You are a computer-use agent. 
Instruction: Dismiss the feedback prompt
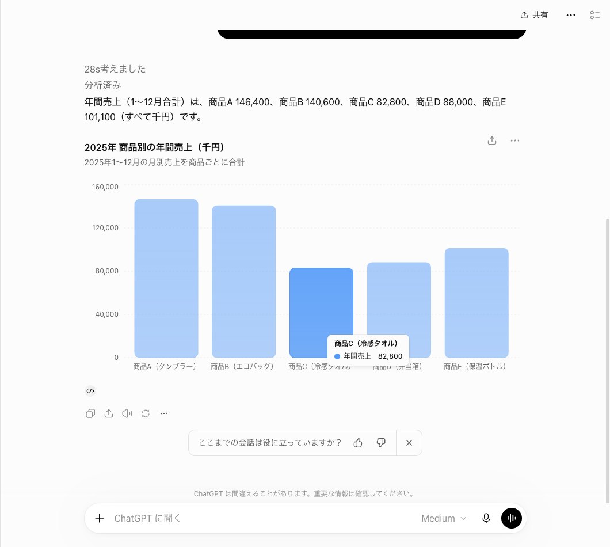click(409, 443)
